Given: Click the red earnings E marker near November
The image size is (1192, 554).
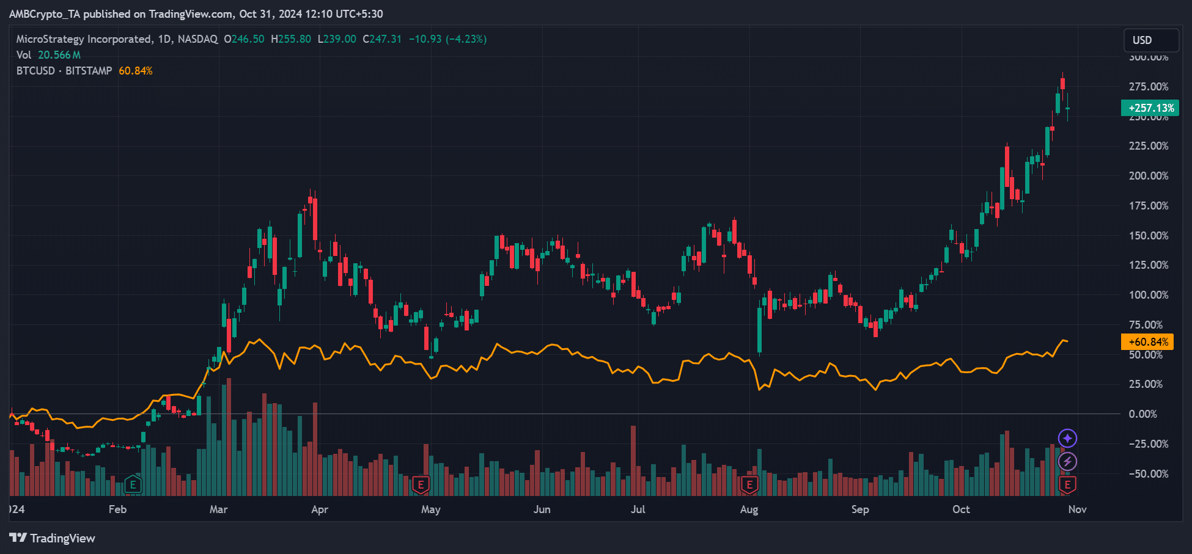Looking at the screenshot, I should click(x=1067, y=486).
